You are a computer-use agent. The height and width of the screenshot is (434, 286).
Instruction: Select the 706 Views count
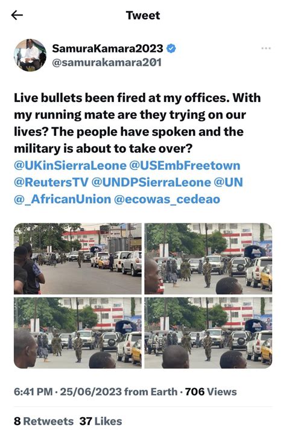click(211, 392)
